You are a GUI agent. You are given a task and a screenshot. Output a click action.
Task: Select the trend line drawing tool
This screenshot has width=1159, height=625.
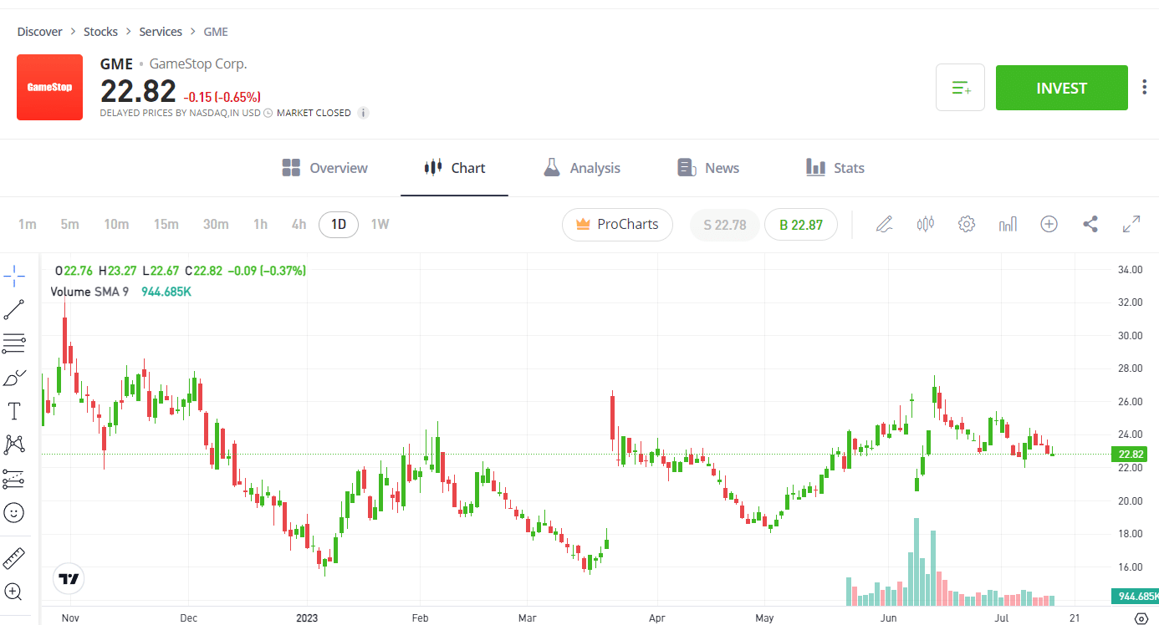(x=14, y=310)
